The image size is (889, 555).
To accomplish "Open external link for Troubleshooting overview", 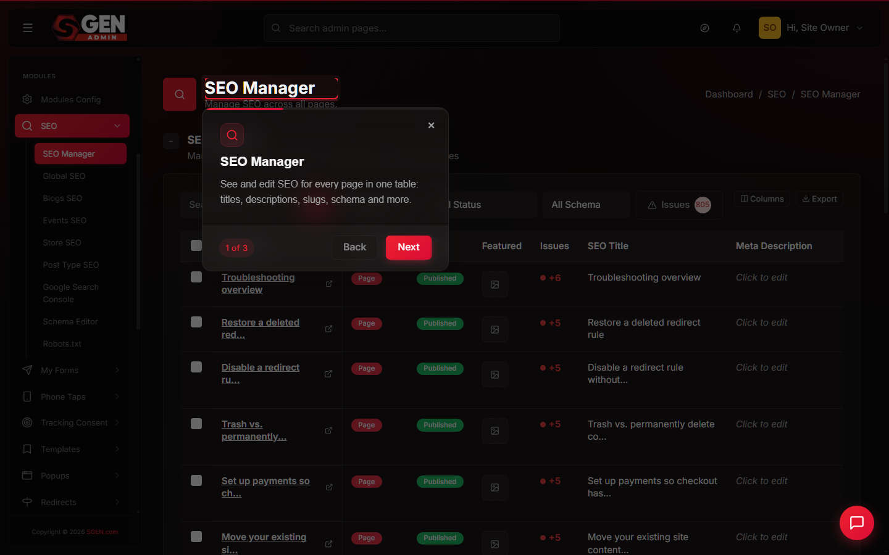I will point(329,284).
